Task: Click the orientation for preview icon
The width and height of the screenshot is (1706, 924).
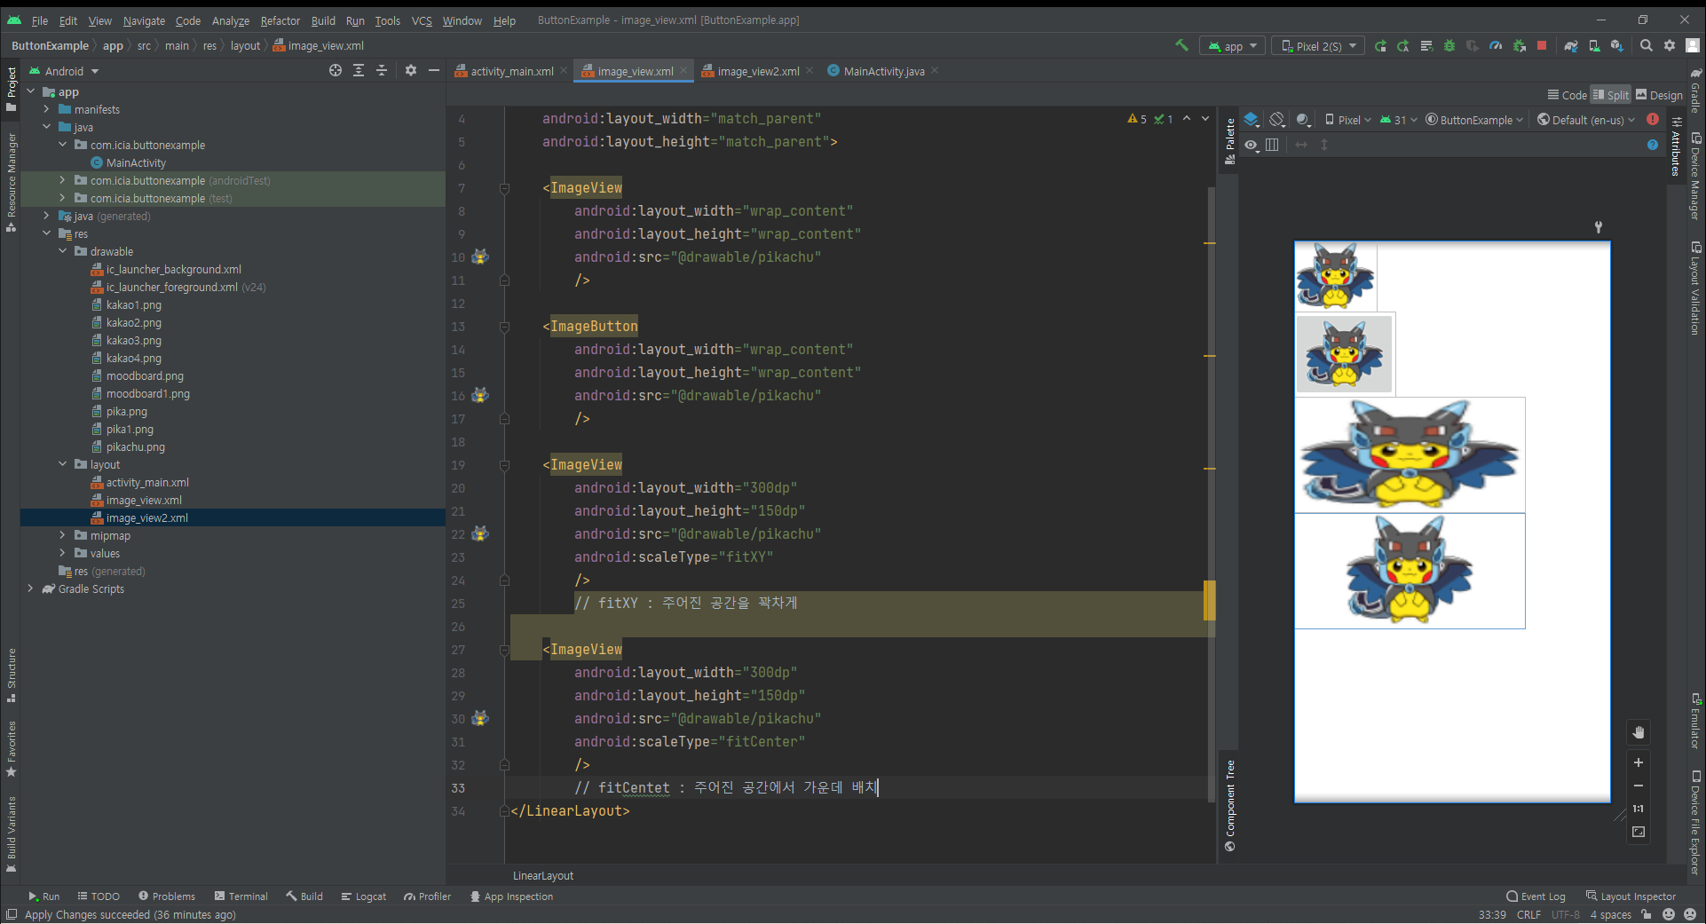Action: coord(1277,119)
